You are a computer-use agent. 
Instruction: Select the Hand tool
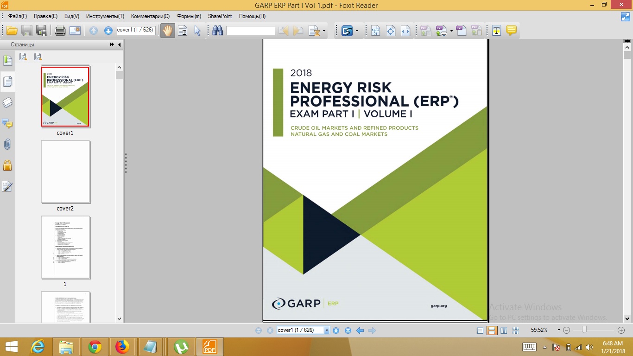[167, 31]
